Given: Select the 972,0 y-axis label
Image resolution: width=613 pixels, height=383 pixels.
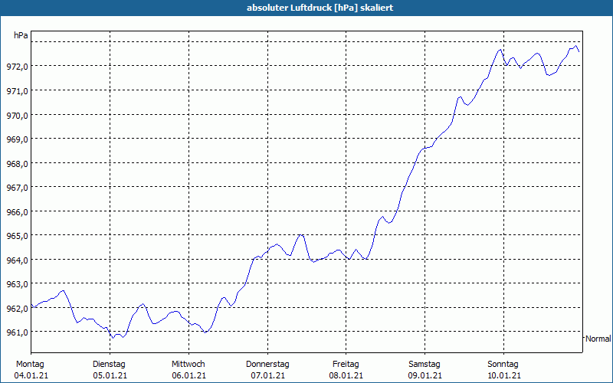Looking at the screenshot, I should tap(17, 67).
